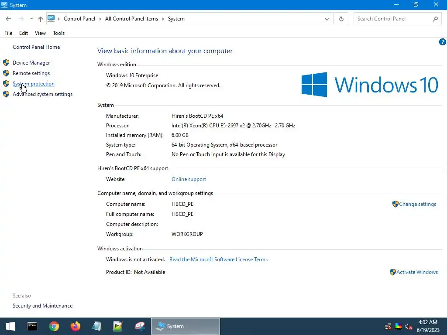
Task: Click Change settings for computer name
Action: coord(417,204)
